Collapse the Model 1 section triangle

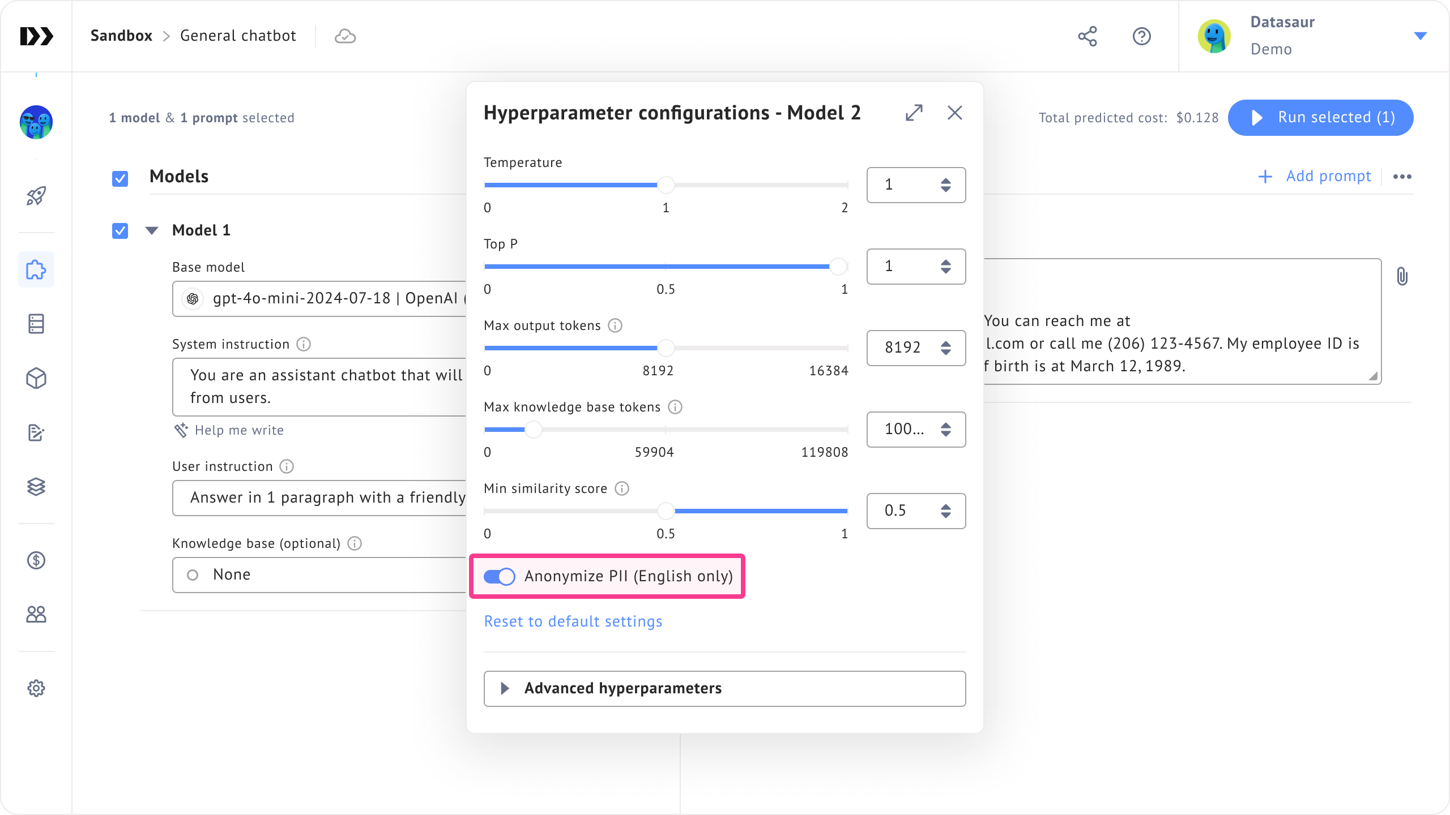151,230
